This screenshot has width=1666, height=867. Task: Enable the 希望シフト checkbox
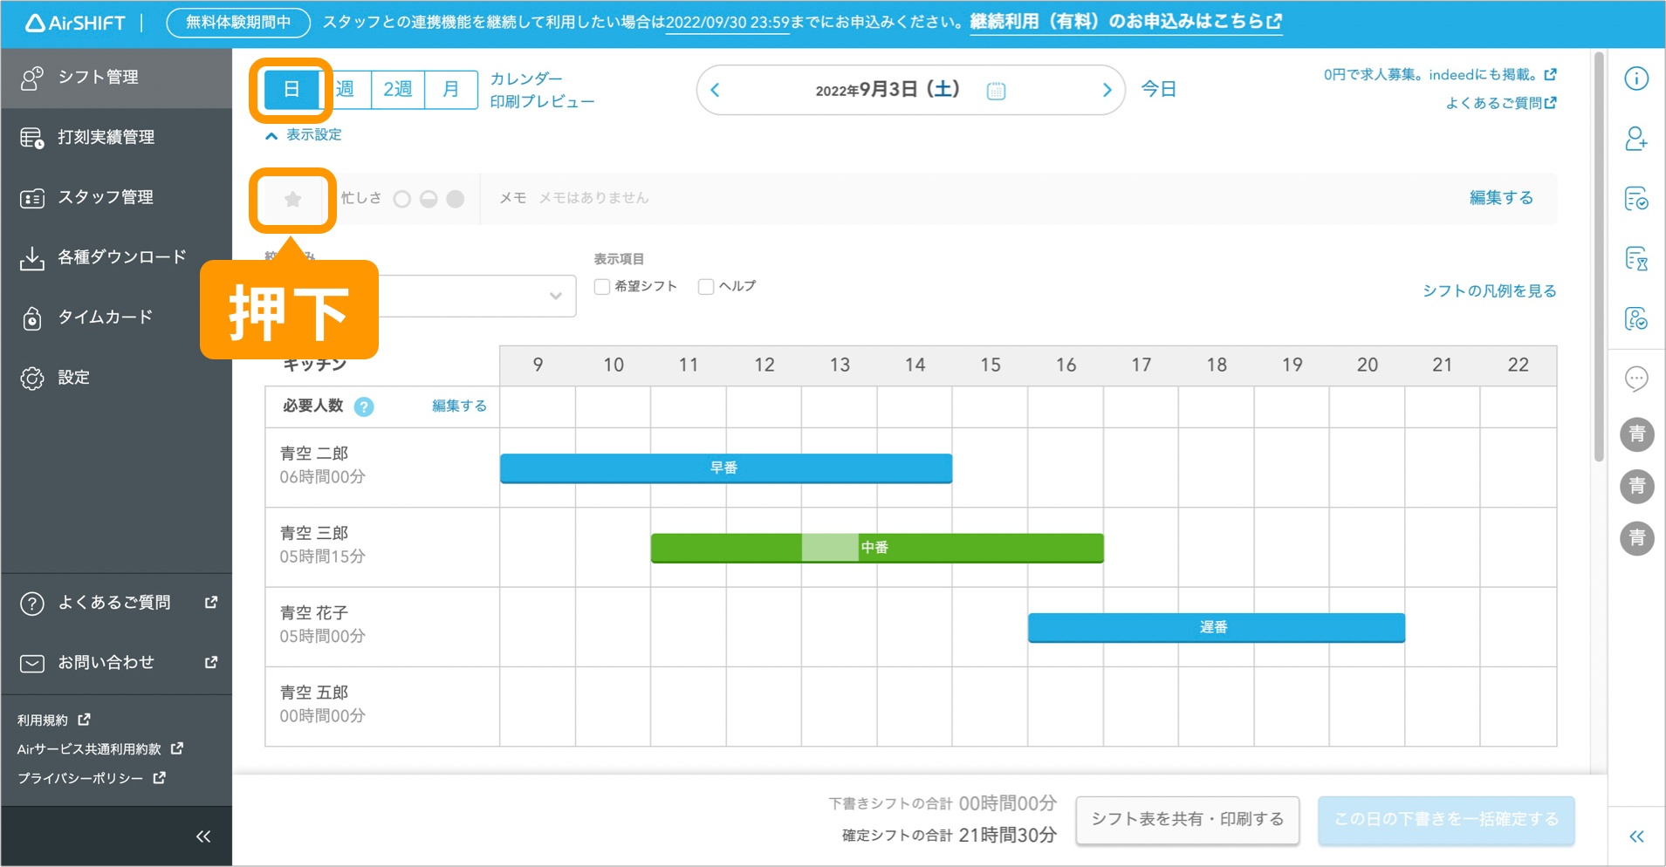(x=600, y=286)
